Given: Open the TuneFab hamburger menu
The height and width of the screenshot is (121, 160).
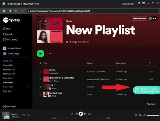Looking at the screenshot, I should pyautogui.click(x=144, y=3).
